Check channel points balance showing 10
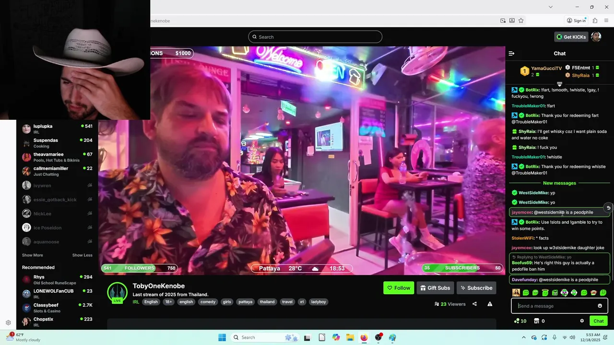This screenshot has height=345, width=614. pyautogui.click(x=520, y=321)
